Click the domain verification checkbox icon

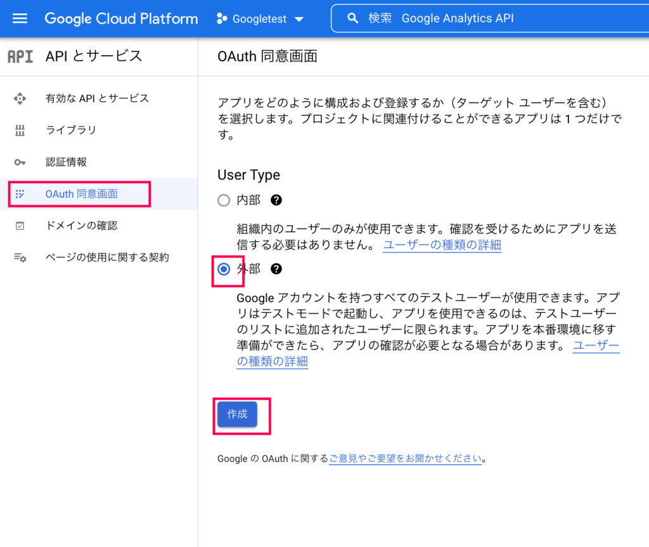coord(20,226)
